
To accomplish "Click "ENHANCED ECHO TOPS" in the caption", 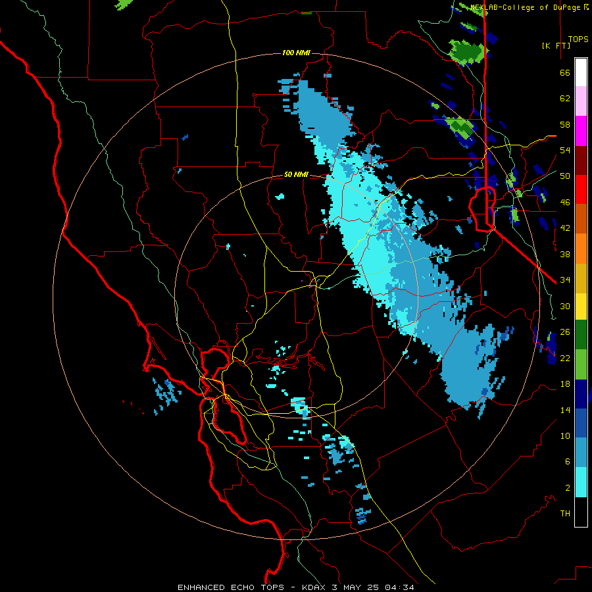I will click(231, 587).
